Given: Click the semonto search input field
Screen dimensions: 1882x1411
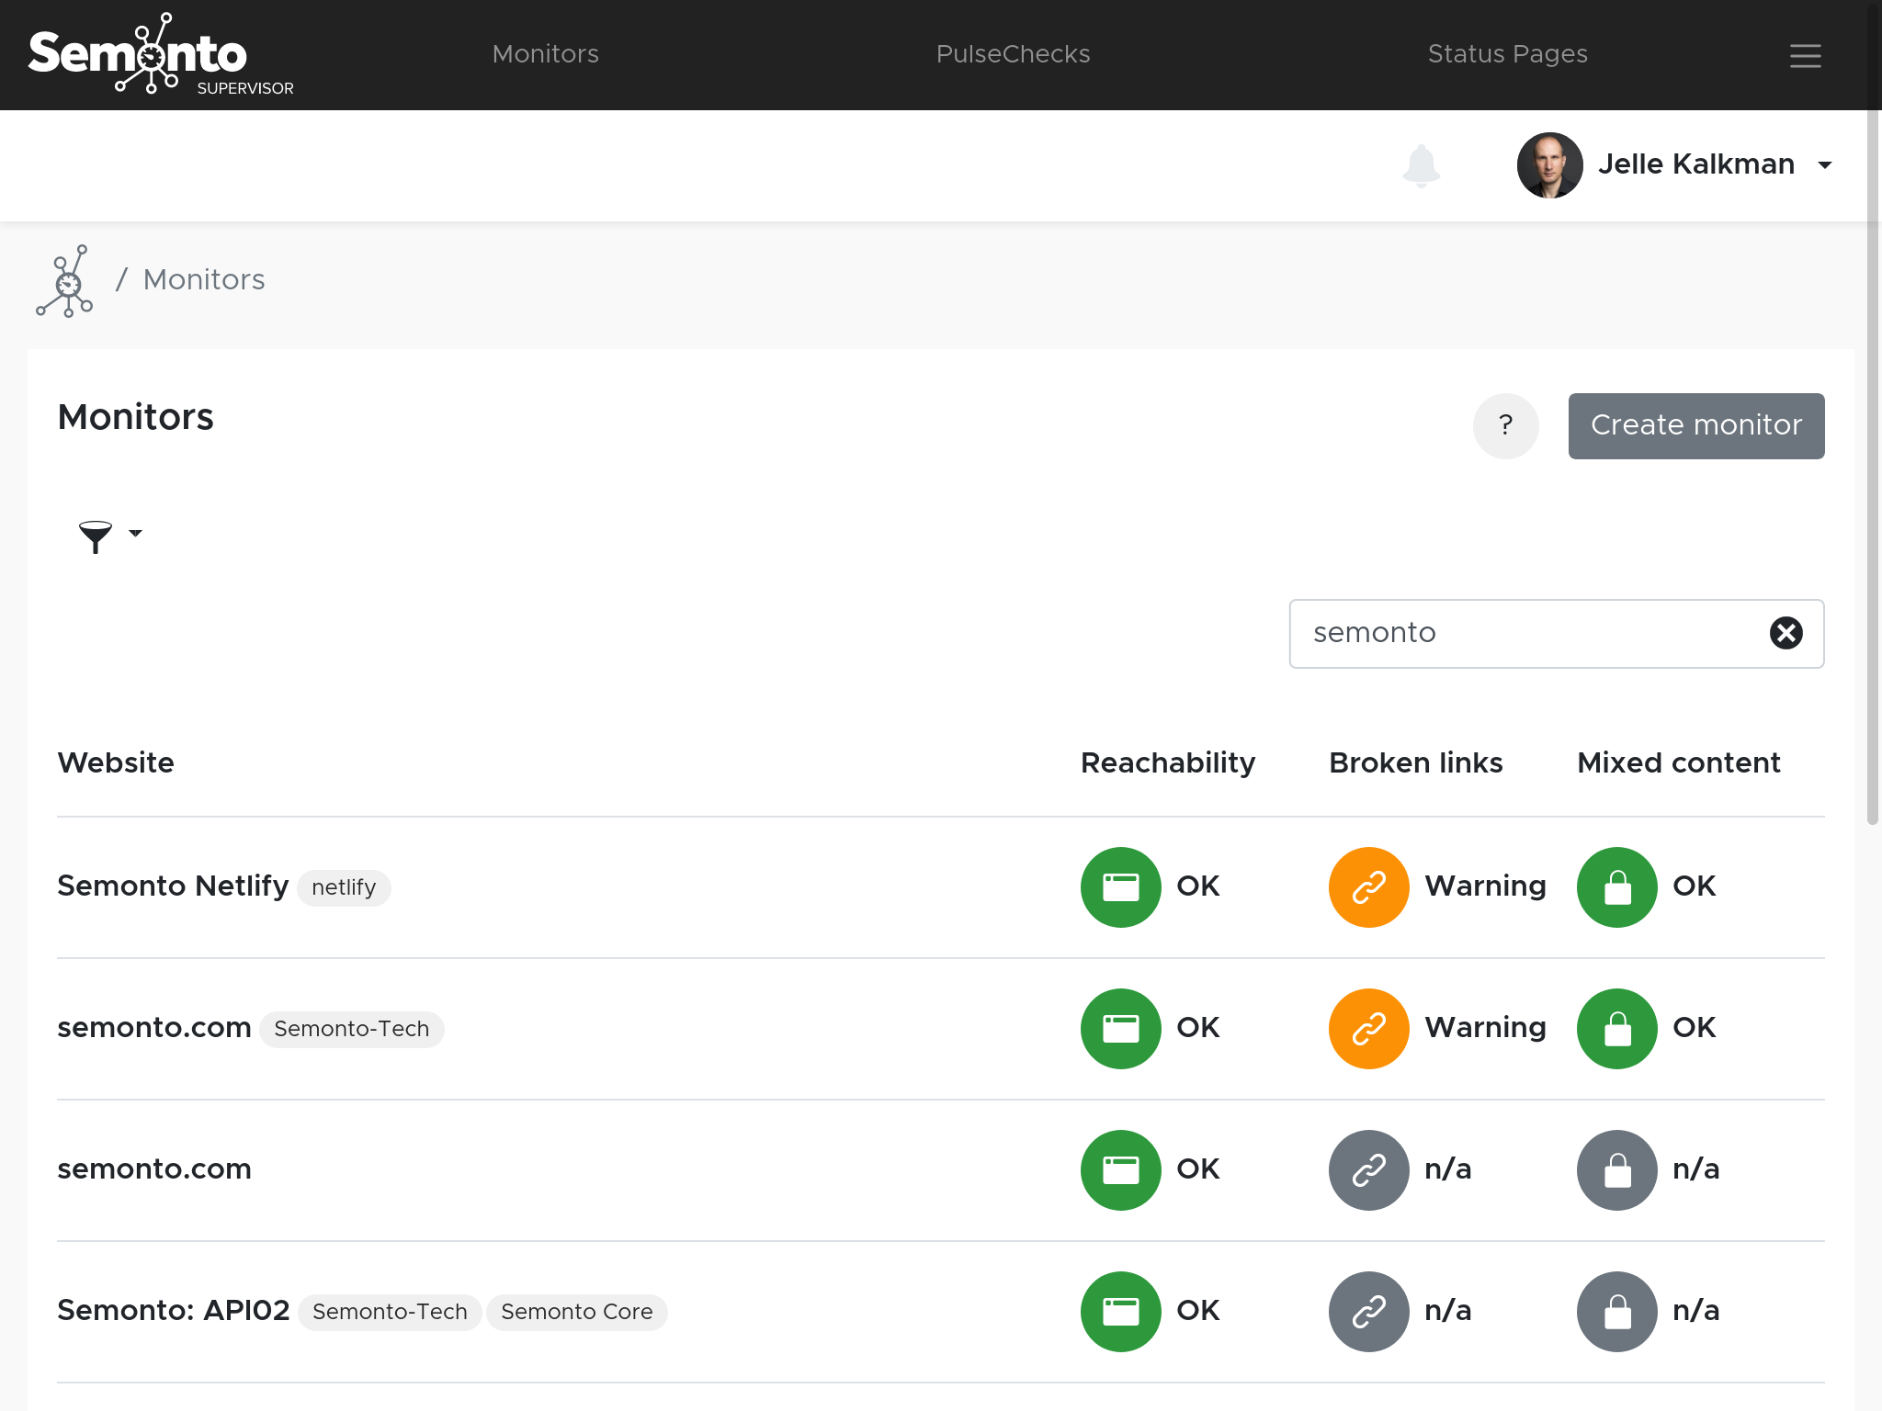Looking at the screenshot, I should (x=1556, y=633).
